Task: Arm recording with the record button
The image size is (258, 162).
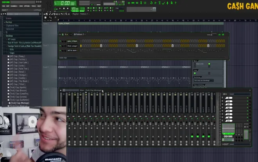Action: coord(68,8)
